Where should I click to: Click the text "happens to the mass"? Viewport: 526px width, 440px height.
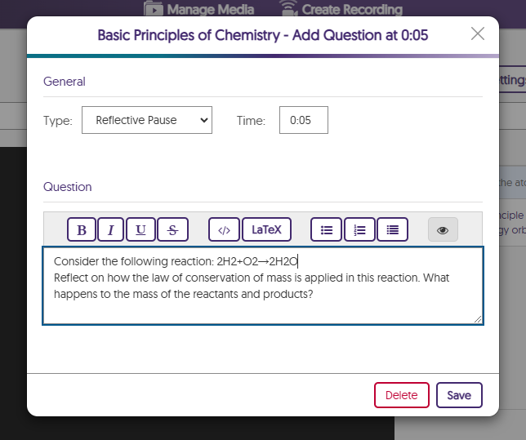pyautogui.click(x=107, y=294)
